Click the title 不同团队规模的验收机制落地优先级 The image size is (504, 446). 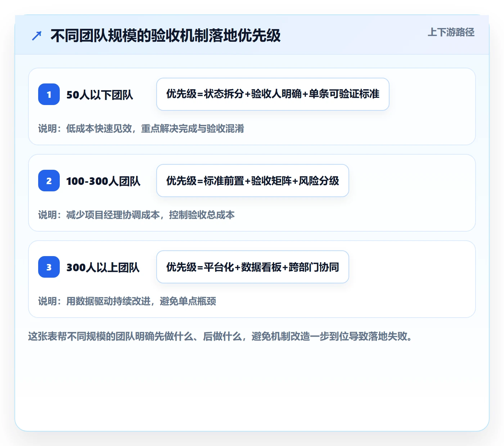[x=166, y=36]
